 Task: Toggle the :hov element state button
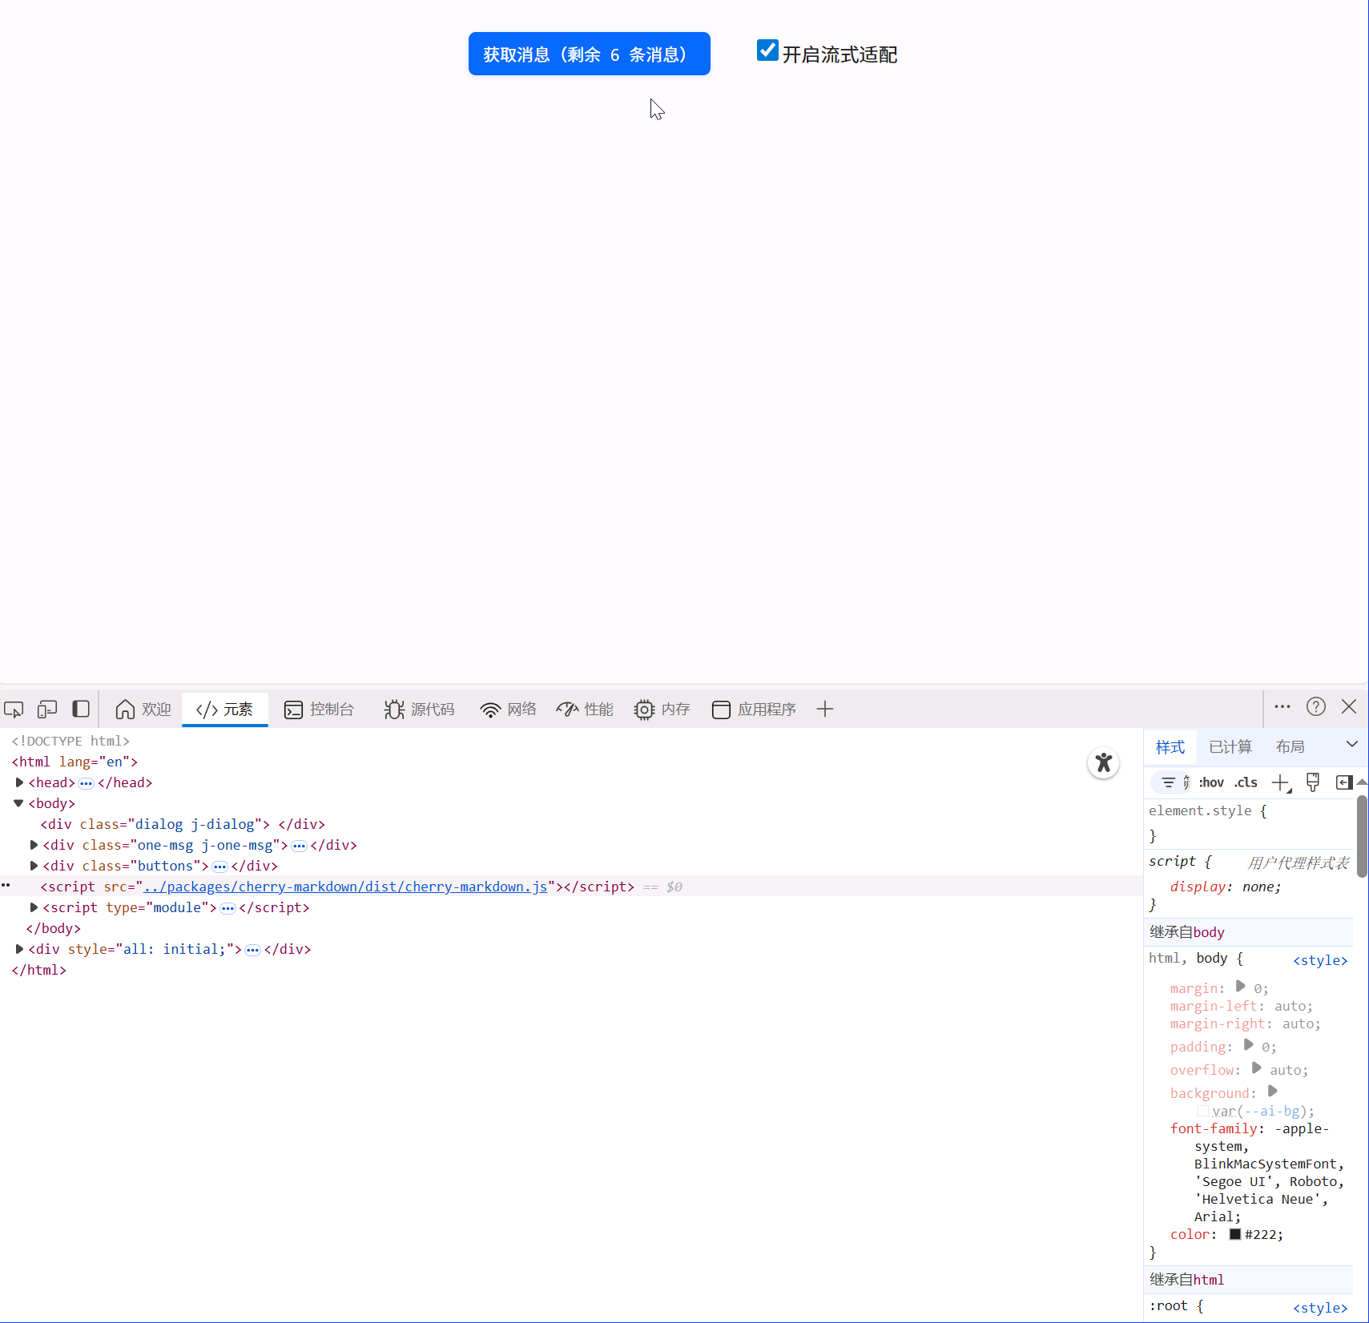click(x=1211, y=782)
